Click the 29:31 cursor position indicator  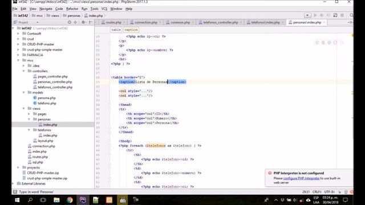click(306, 192)
